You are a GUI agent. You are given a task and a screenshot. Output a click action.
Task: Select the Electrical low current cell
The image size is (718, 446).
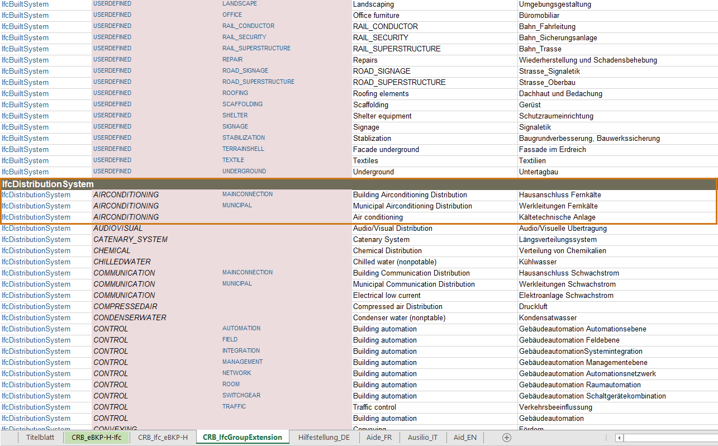[x=434, y=295]
